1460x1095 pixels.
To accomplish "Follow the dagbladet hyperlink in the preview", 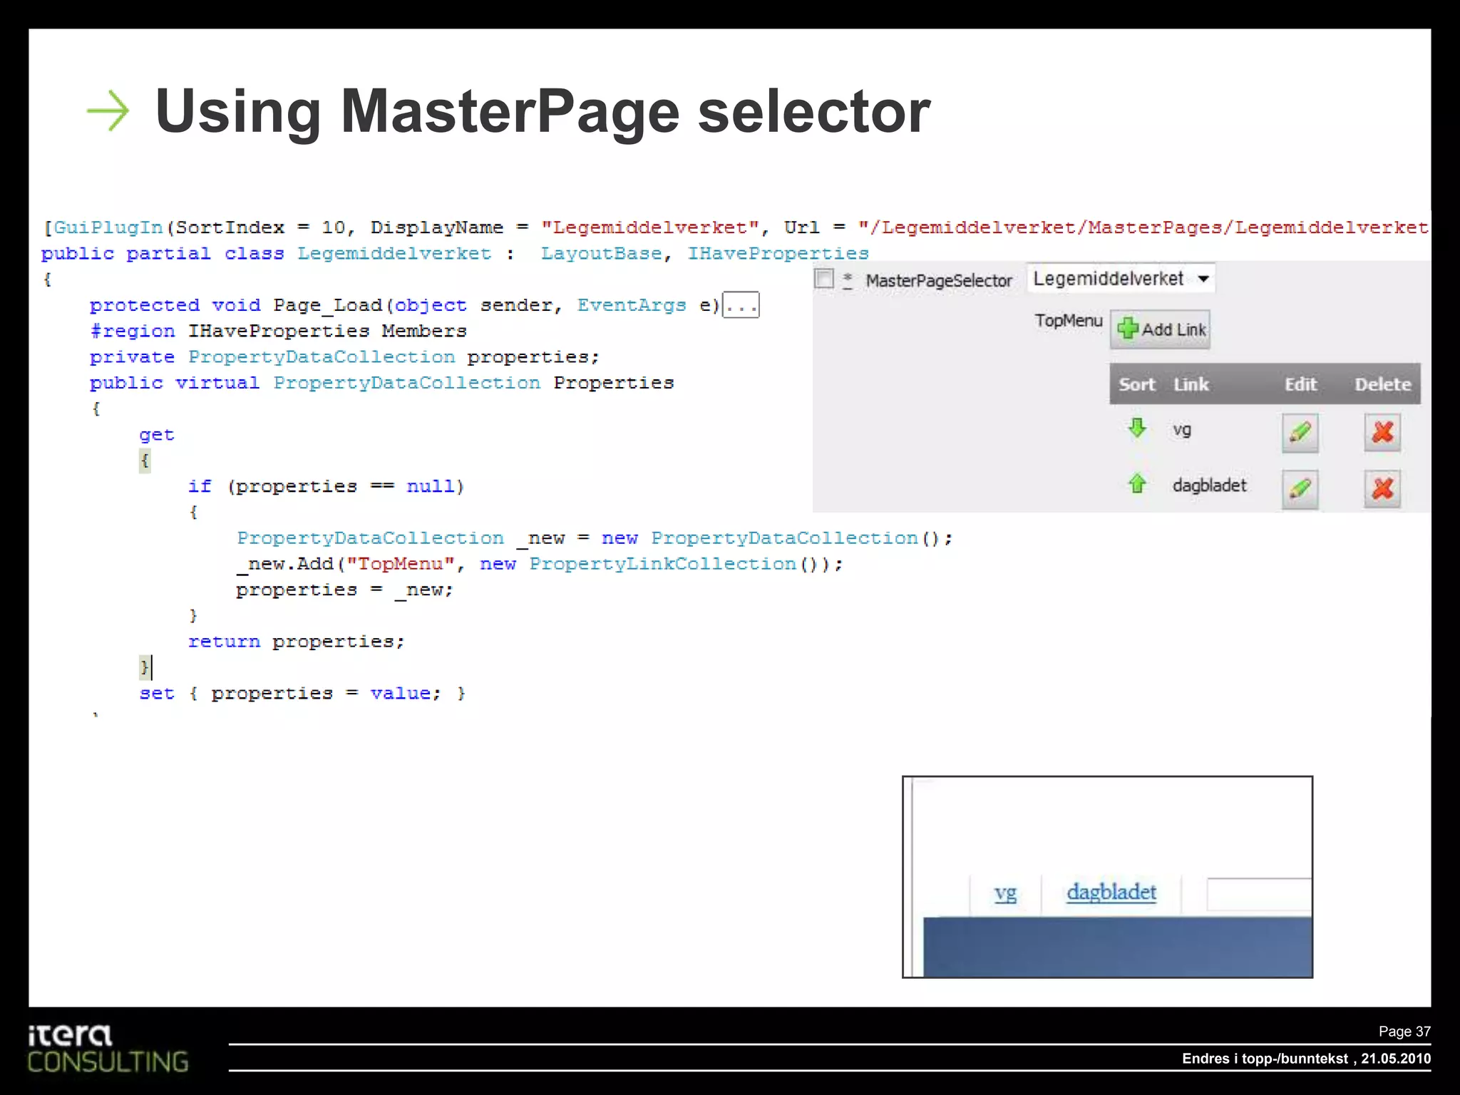I will coord(1111,893).
